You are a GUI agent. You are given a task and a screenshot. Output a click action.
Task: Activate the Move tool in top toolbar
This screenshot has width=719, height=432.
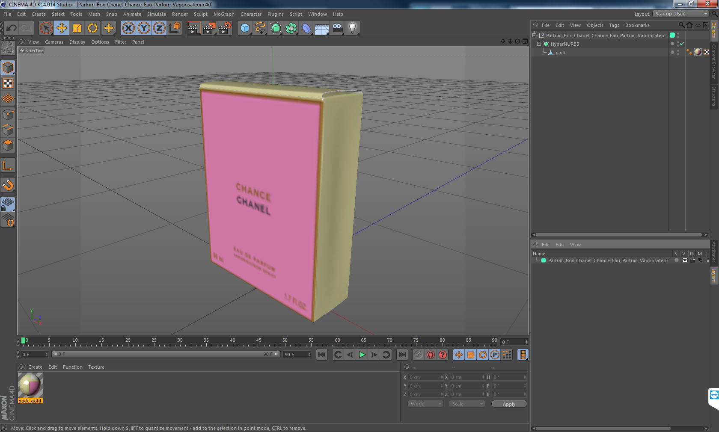pyautogui.click(x=62, y=28)
